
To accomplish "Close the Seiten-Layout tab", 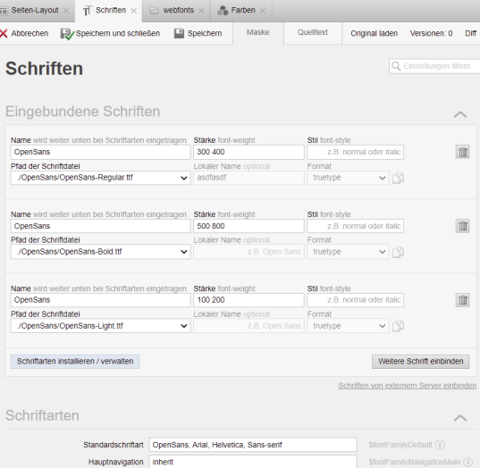I will [x=66, y=11].
